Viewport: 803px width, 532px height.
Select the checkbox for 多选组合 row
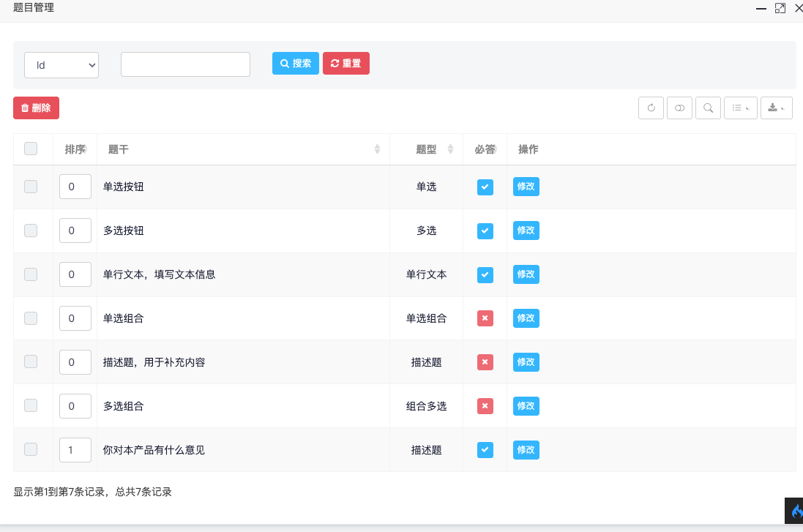(31, 405)
